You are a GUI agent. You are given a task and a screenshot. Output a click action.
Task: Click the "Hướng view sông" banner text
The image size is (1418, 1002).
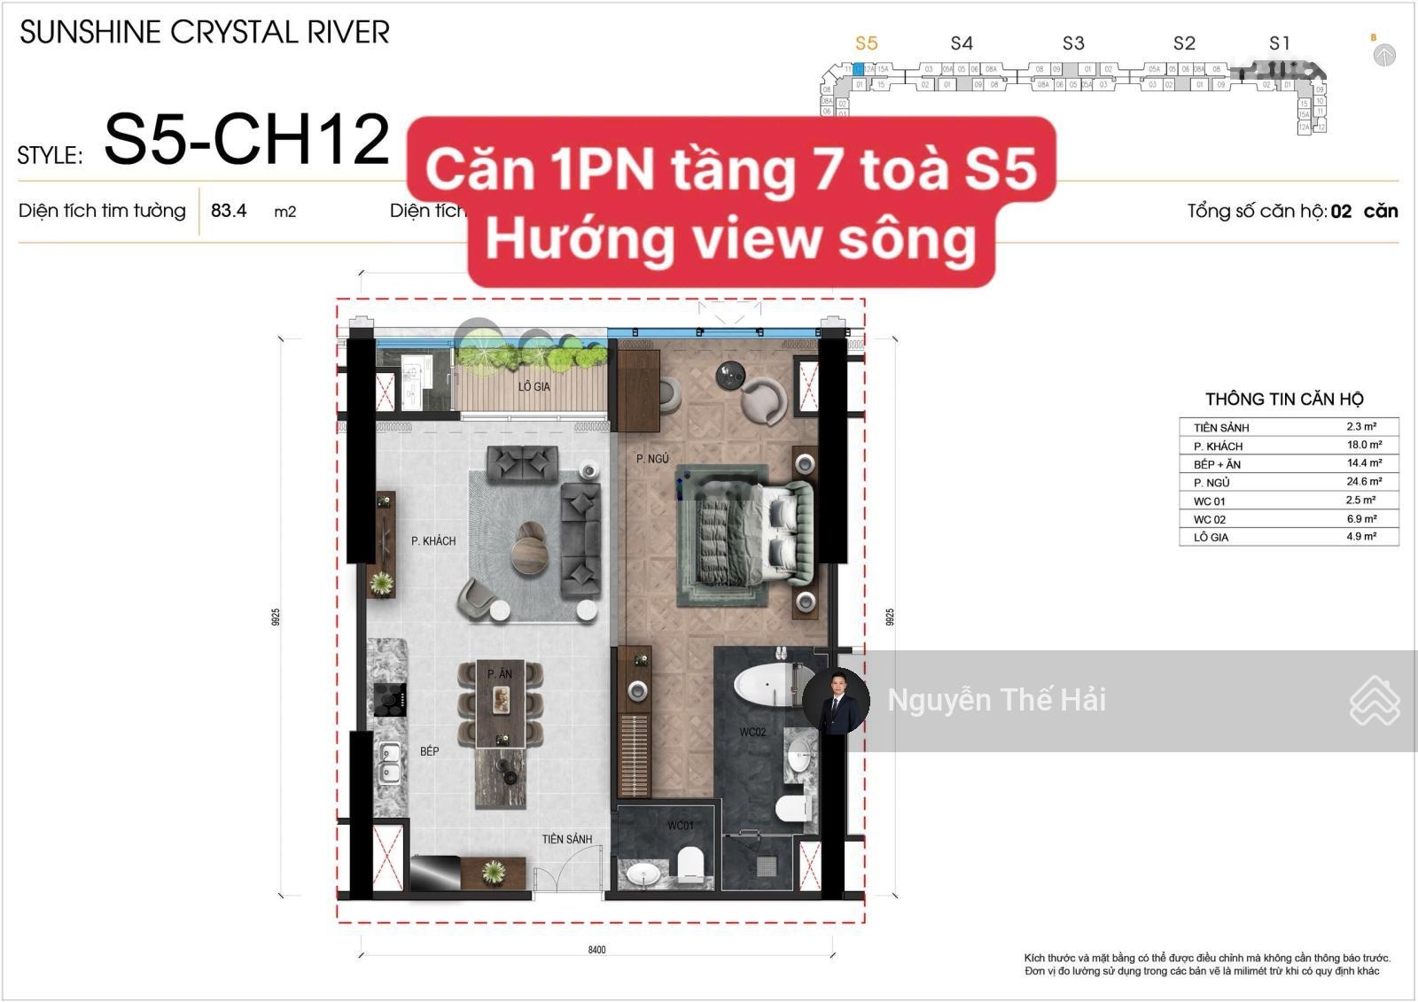coord(731,239)
